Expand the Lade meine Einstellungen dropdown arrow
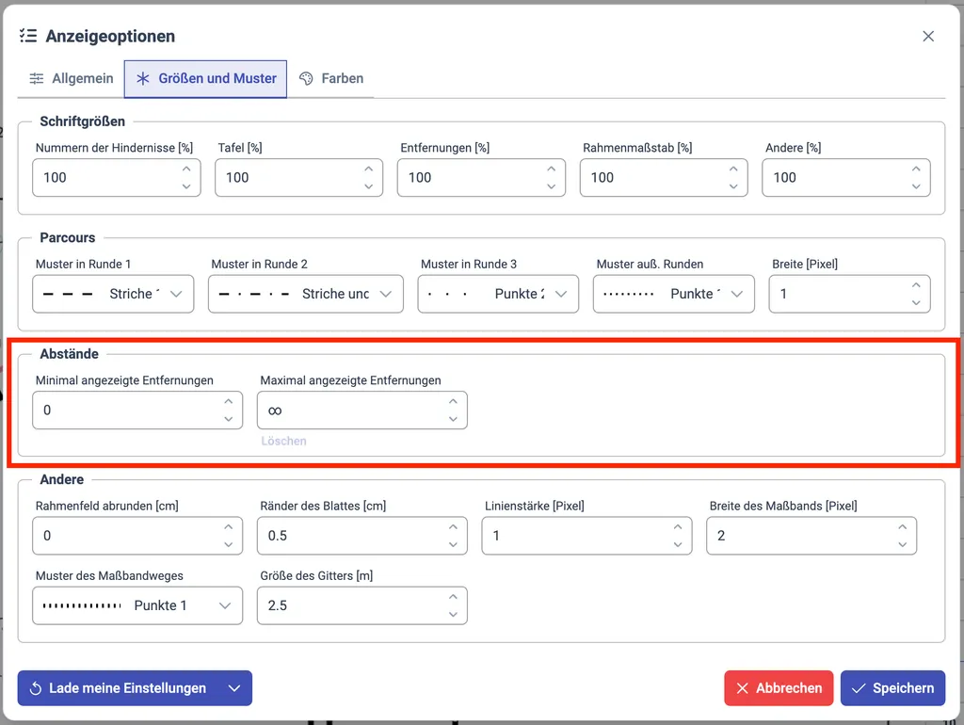Image resolution: width=964 pixels, height=725 pixels. click(x=234, y=688)
